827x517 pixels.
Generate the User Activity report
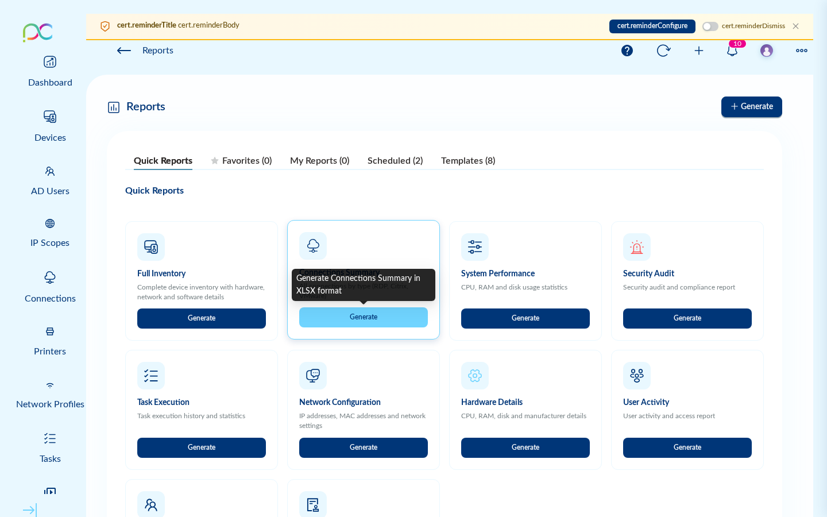pyautogui.click(x=687, y=447)
